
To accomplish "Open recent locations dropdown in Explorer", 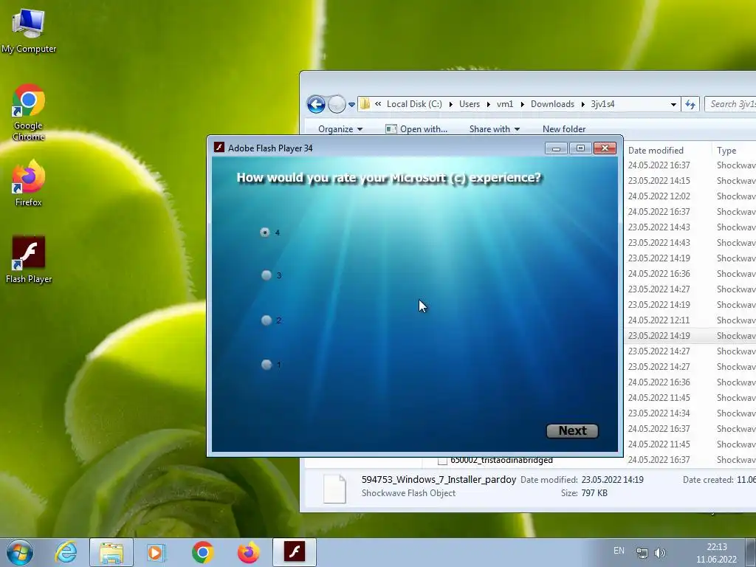I will click(351, 105).
